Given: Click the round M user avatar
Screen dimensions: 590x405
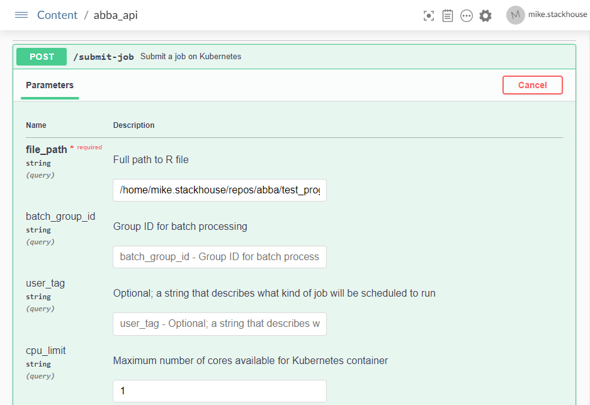Looking at the screenshot, I should coord(515,15).
